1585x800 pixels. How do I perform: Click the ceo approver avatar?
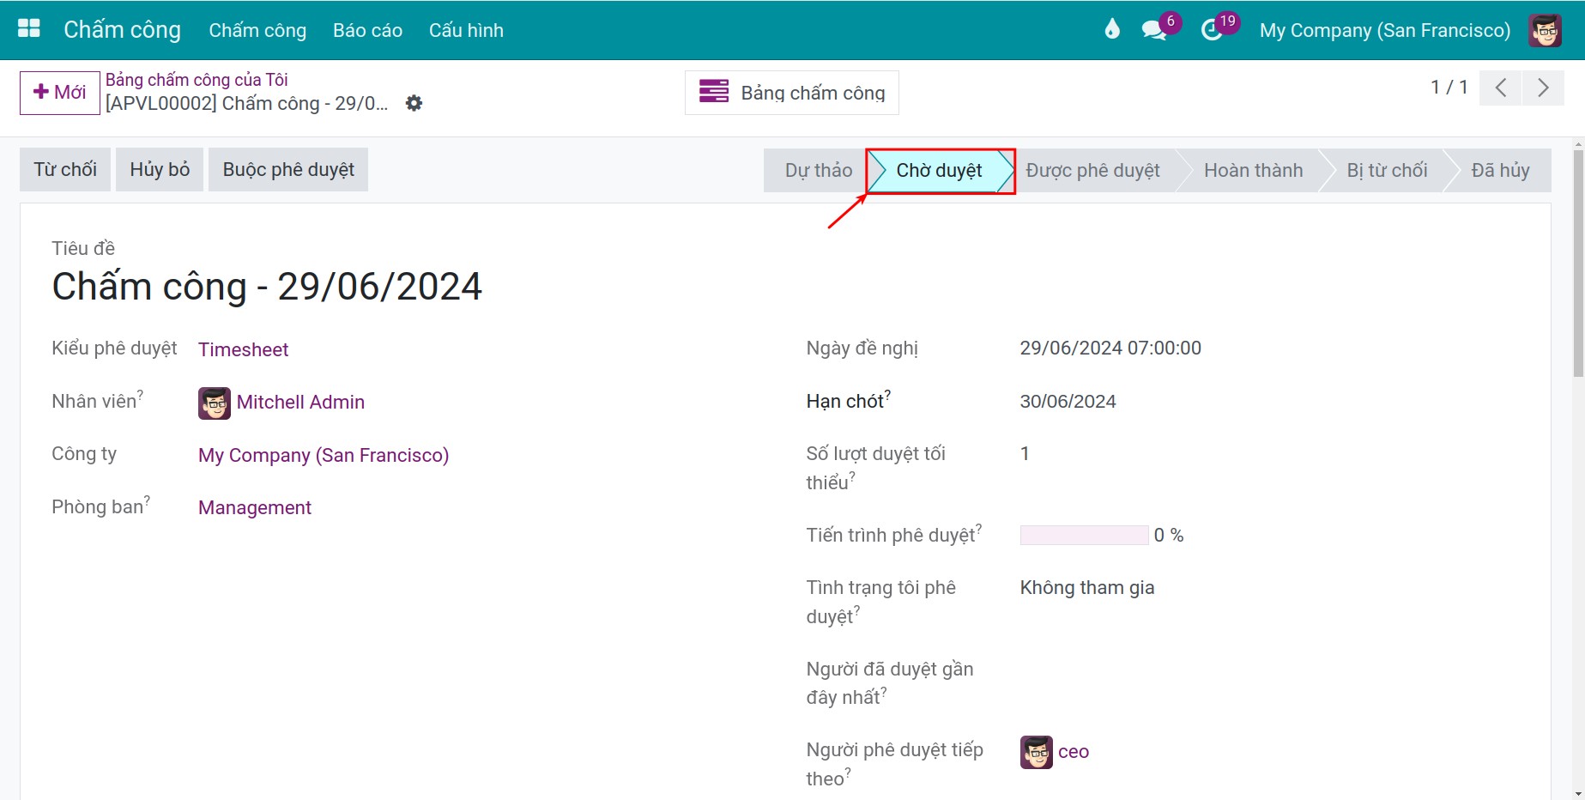pos(1037,752)
